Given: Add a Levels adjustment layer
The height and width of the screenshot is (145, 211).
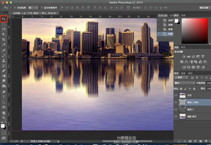Looking at the screenshot, I should click(x=189, y=57).
